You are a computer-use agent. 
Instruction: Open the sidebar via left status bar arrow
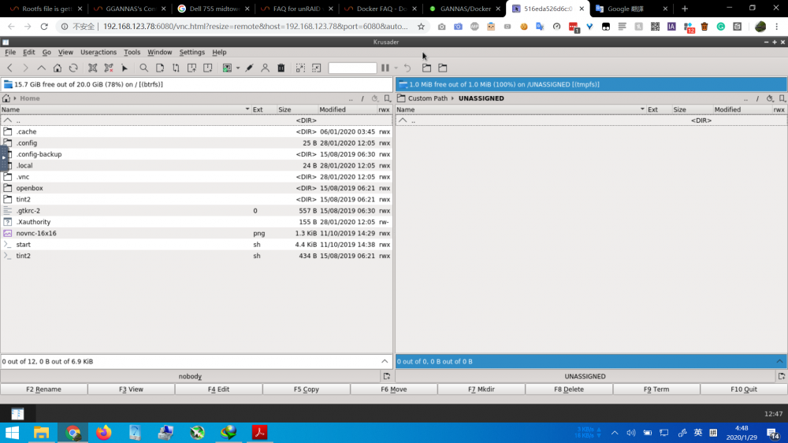point(385,361)
